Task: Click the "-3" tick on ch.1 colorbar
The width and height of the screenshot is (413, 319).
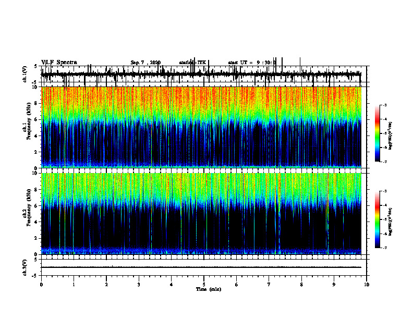Action: click(x=384, y=105)
